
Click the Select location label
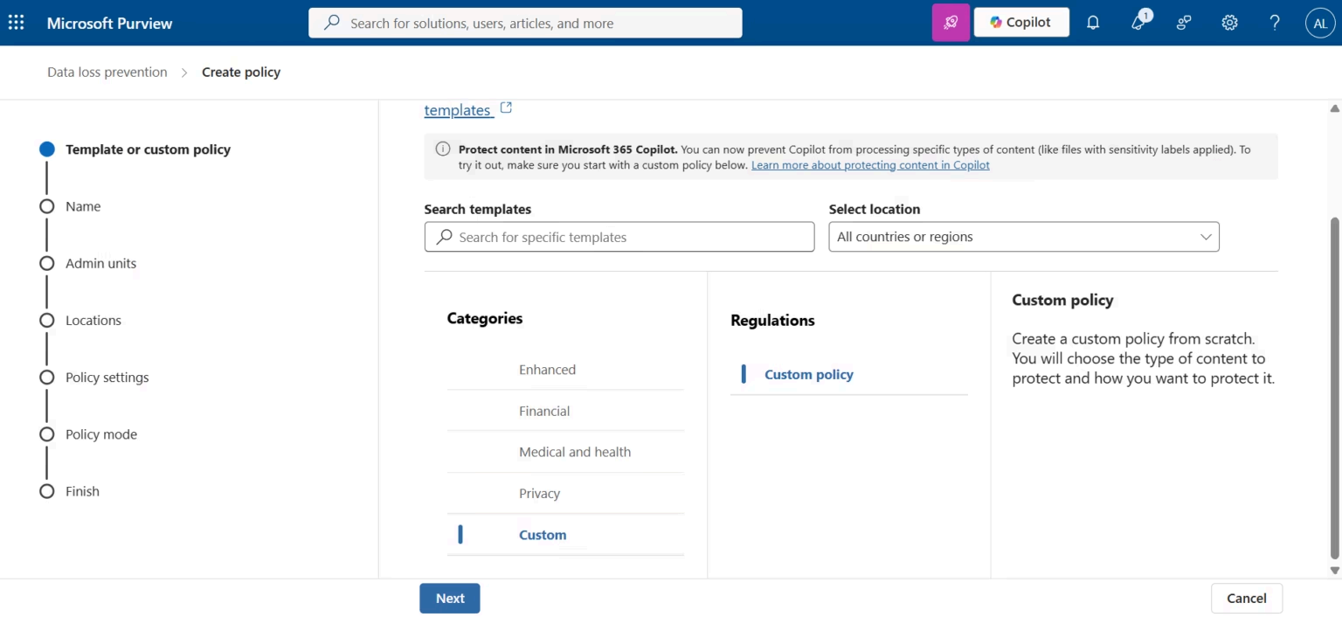(875, 210)
